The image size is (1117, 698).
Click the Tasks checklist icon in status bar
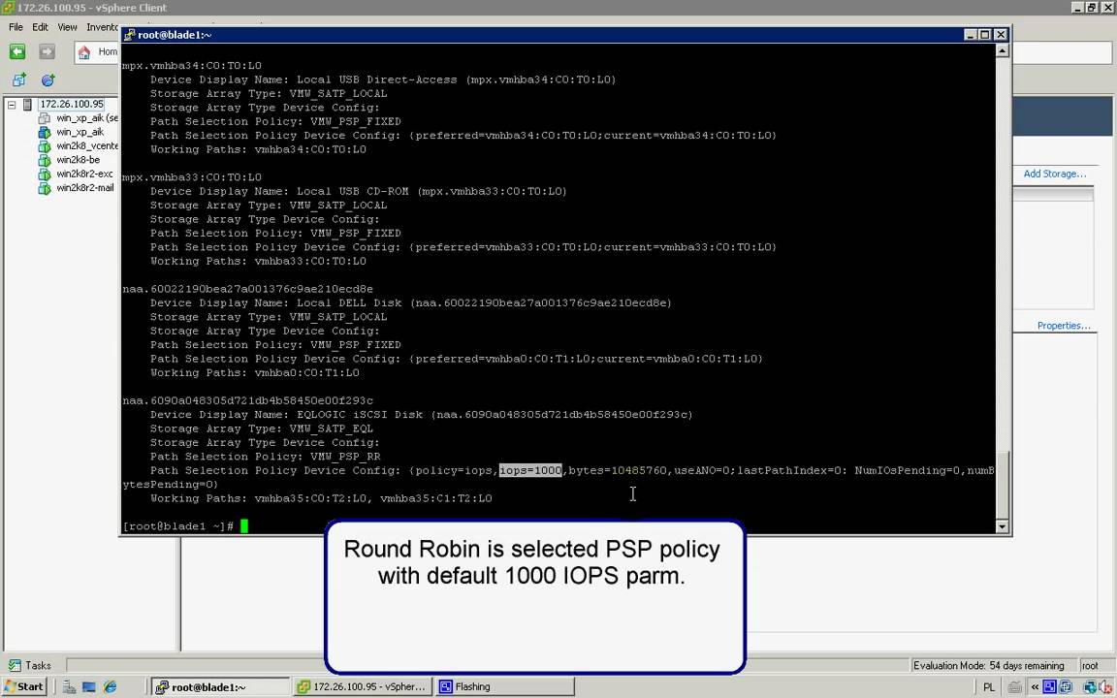point(15,665)
